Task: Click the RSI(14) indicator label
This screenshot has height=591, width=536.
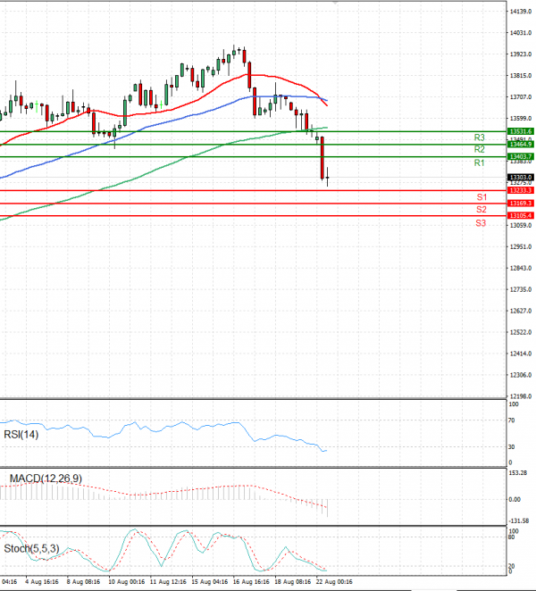Action: (x=21, y=435)
